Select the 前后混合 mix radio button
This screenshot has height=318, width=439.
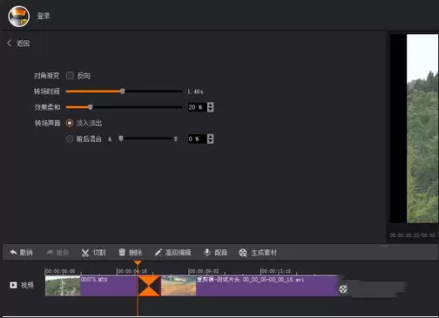click(70, 139)
